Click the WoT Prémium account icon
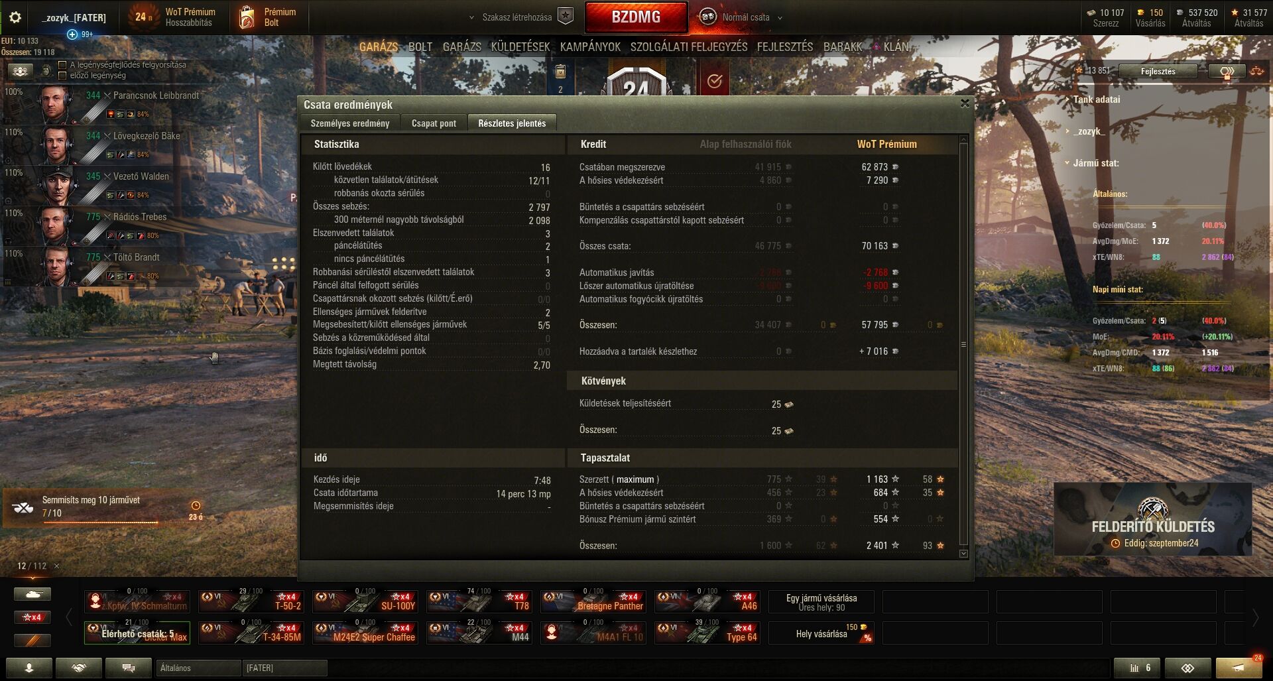Screen dimensions: 1273x681 coord(143,17)
